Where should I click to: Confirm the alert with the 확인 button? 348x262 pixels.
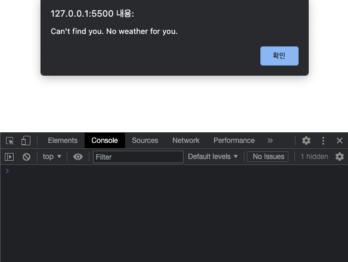pos(279,56)
